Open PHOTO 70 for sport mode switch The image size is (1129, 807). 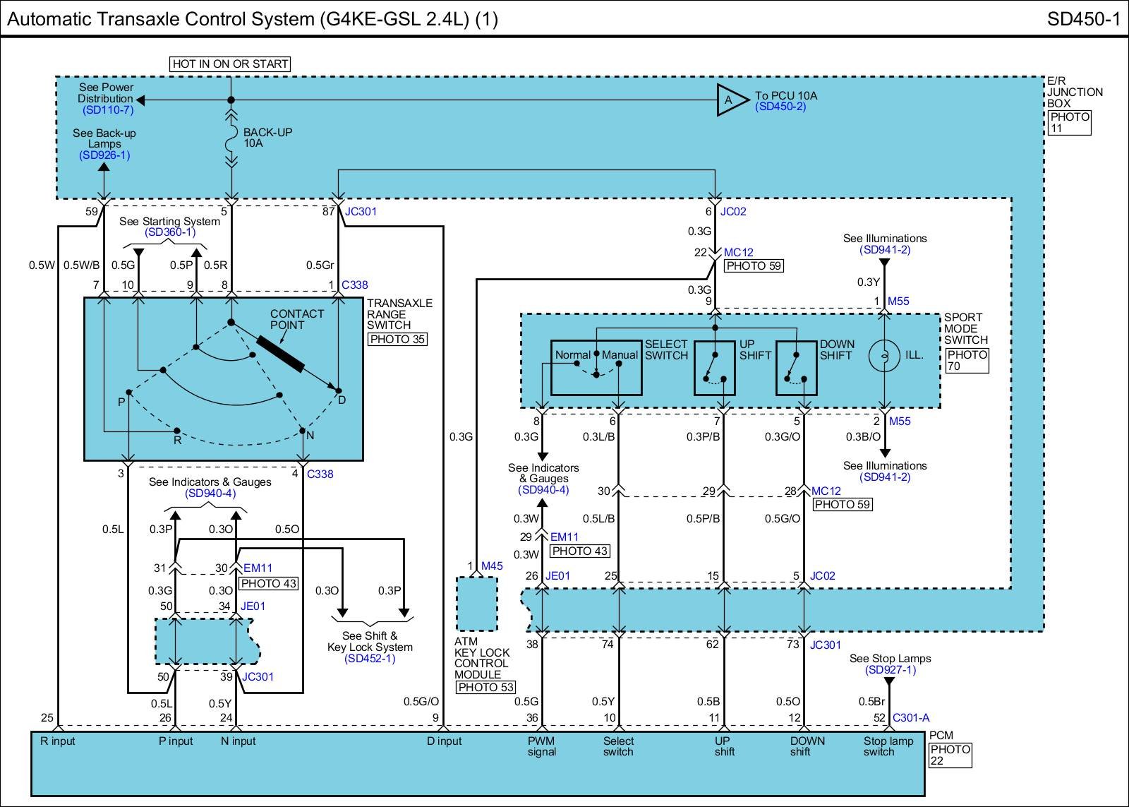coord(967,360)
